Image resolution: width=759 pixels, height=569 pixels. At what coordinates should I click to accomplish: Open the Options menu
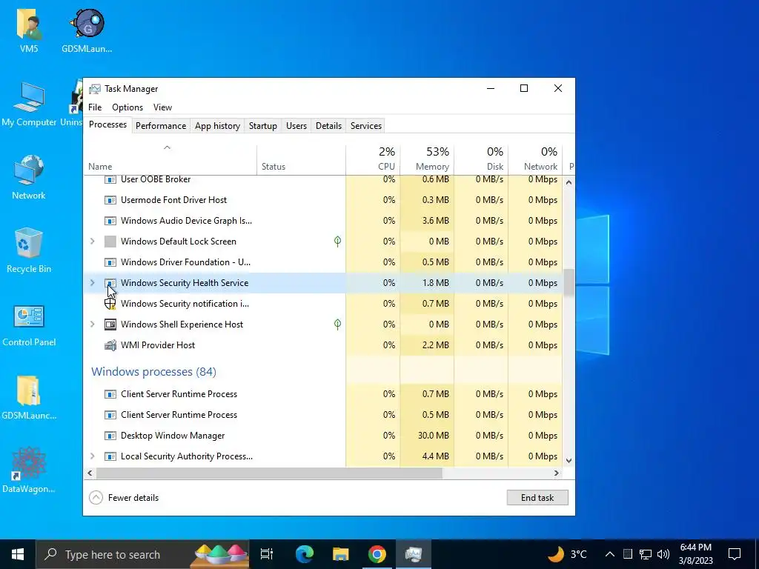(x=127, y=107)
